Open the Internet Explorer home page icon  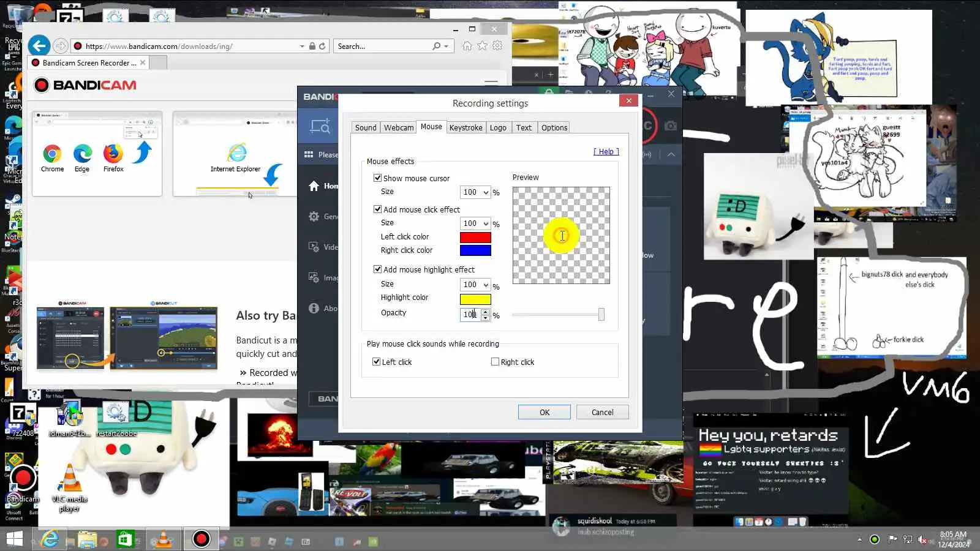467,46
